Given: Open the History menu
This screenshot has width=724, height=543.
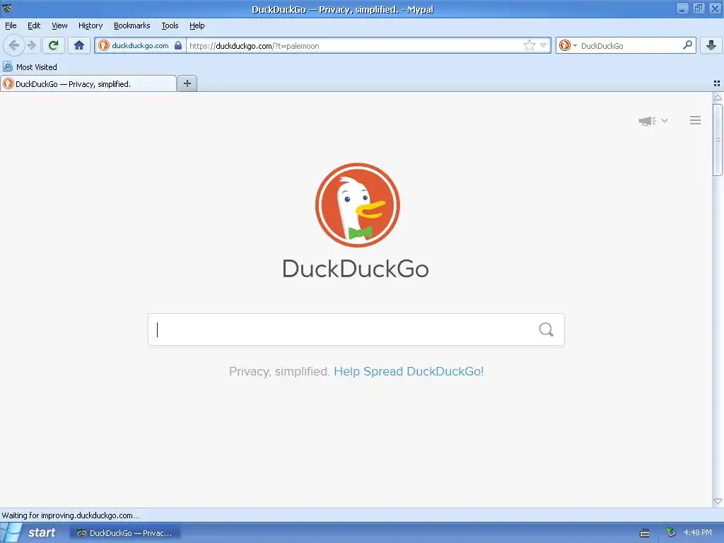Looking at the screenshot, I should (x=90, y=25).
